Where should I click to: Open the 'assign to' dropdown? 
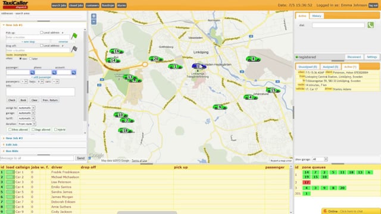pyautogui.click(x=26, y=108)
